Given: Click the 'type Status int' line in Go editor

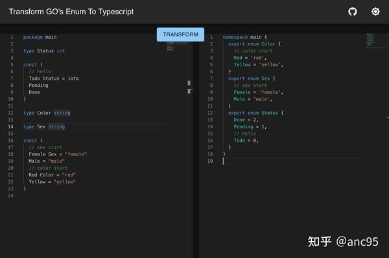Looking at the screenshot, I should 44,51.
